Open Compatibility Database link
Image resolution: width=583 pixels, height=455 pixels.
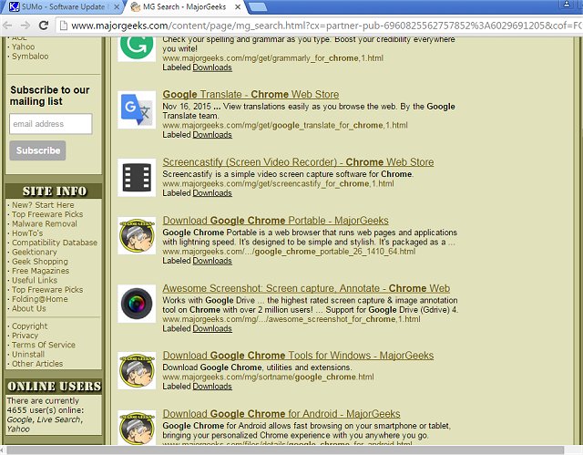point(55,243)
